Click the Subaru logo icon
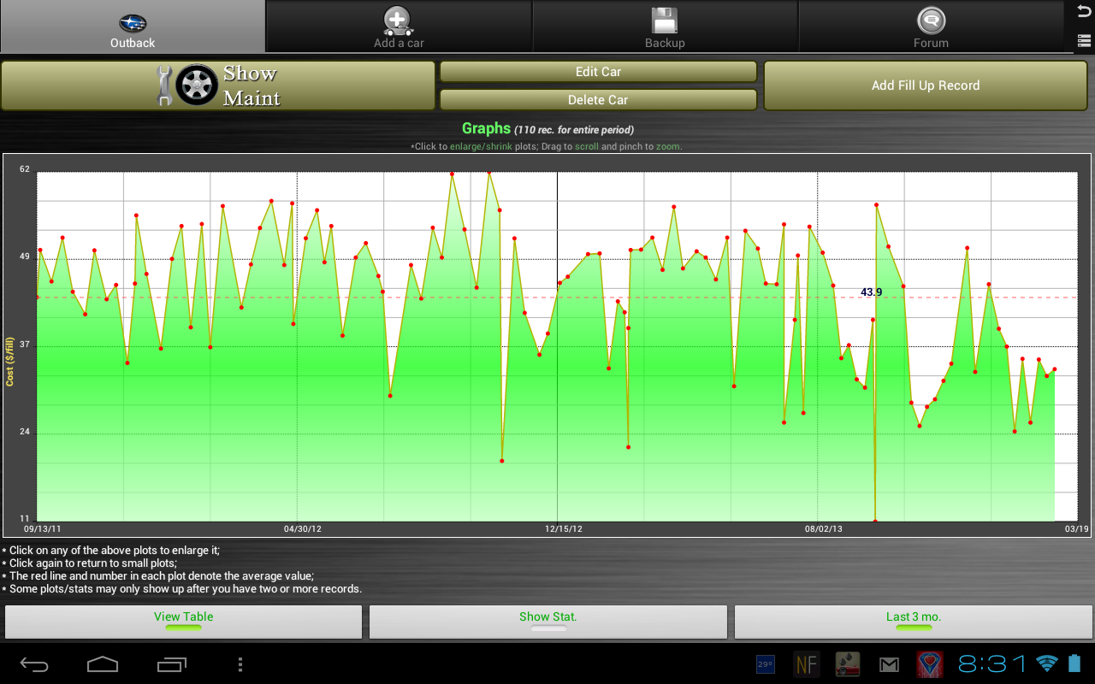Viewport: 1095px width, 684px height. [x=133, y=22]
